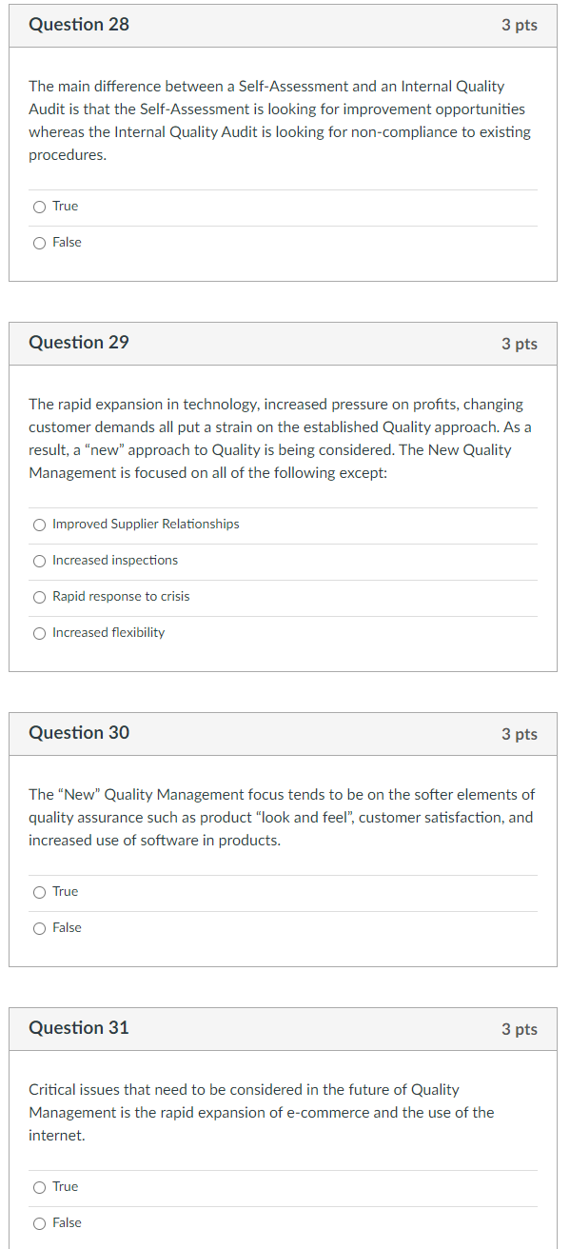The image size is (570, 1249).
Task: Select True for Question 31
Action: [x=39, y=1187]
